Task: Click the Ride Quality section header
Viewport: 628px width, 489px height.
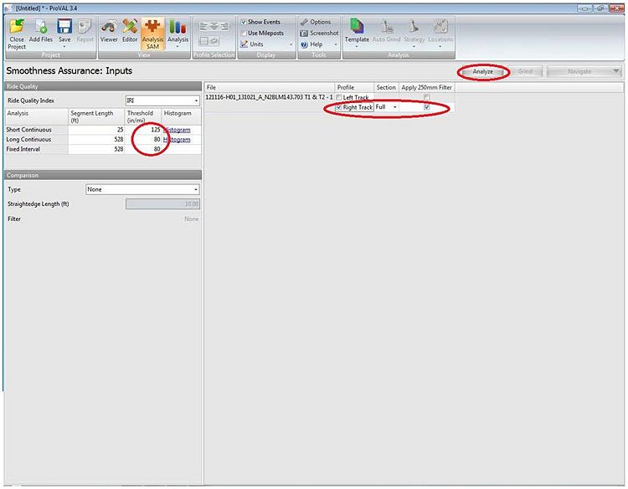Action: point(103,86)
